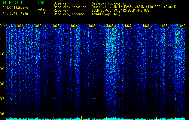Click the 1940 time marker
This screenshot has height=120, width=189.
coord(182,26)
